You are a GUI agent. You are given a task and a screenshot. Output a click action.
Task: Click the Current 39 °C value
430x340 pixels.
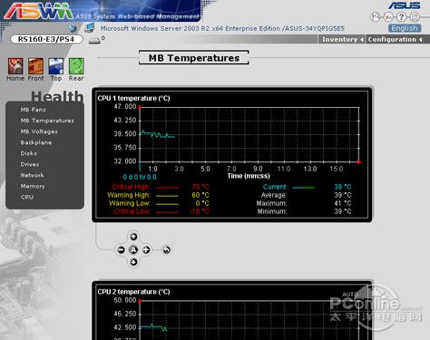(x=343, y=187)
